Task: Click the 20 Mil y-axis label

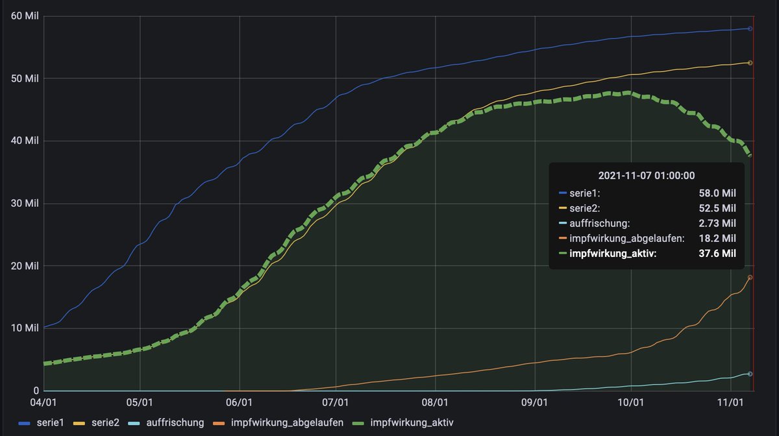Action: (x=25, y=266)
